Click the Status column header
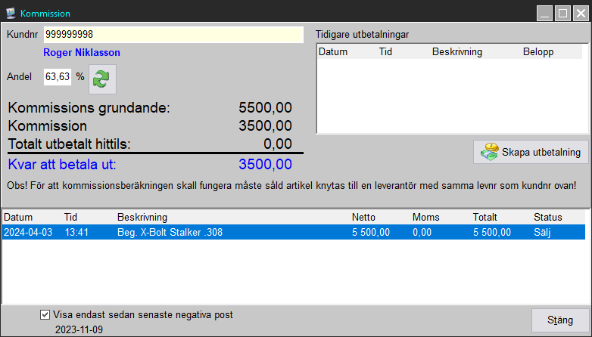This screenshot has width=592, height=337. click(x=548, y=218)
